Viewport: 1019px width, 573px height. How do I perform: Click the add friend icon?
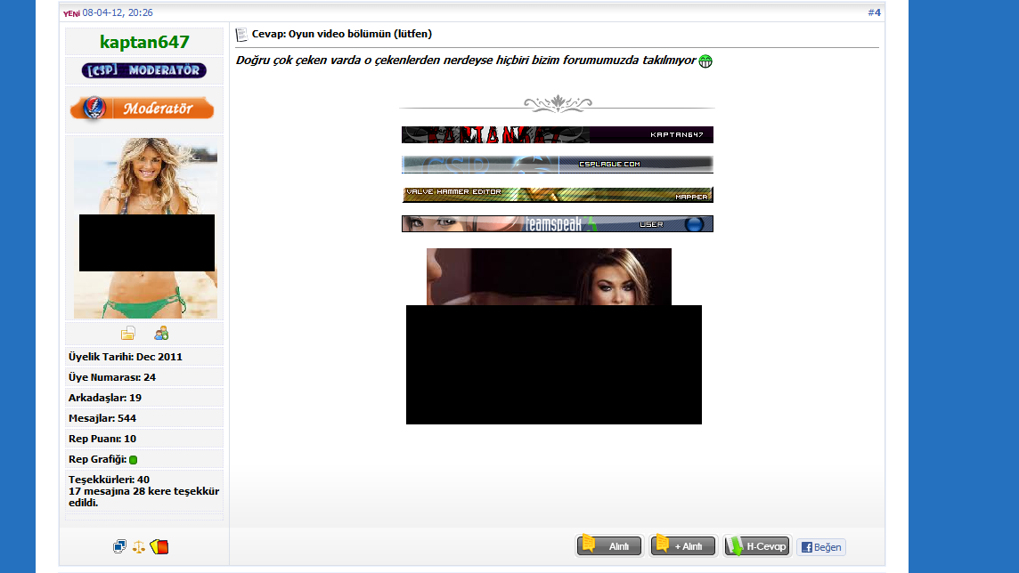click(161, 334)
